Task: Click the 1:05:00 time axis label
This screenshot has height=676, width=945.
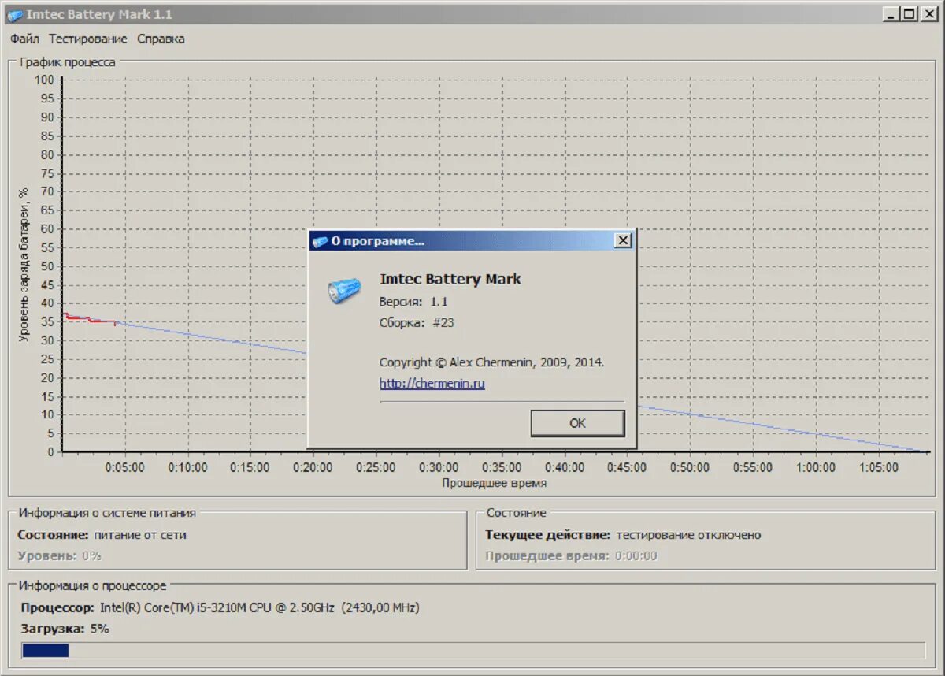Action: coord(878,467)
